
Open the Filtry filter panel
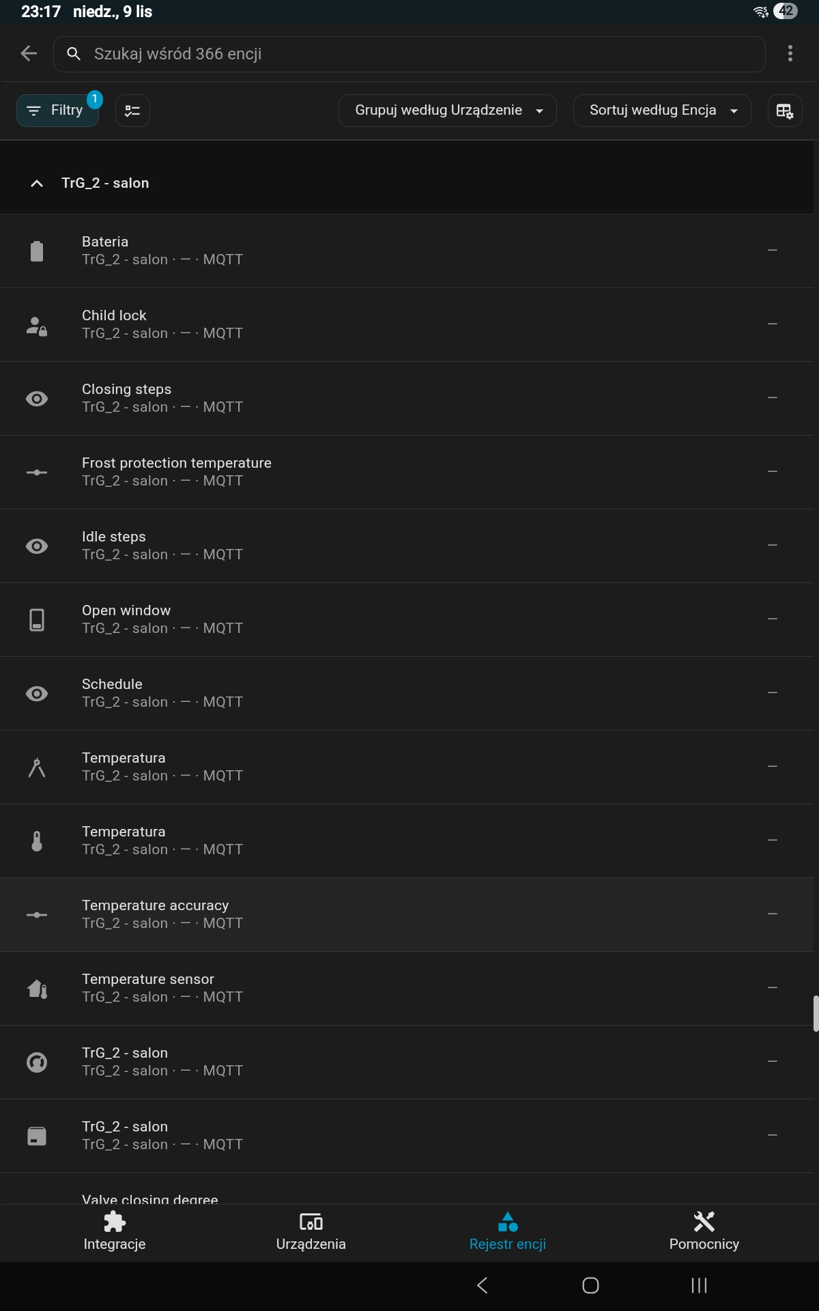click(x=57, y=111)
